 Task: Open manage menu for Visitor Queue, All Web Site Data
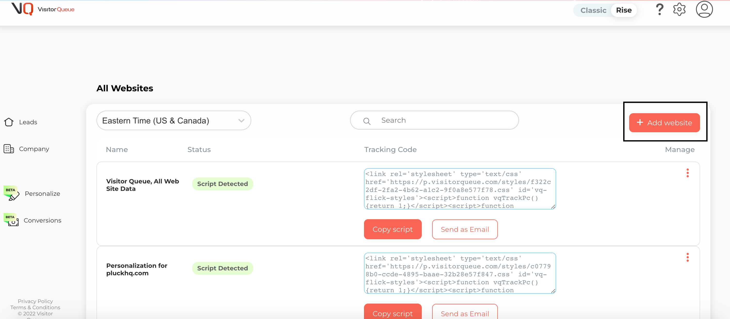pos(687,173)
